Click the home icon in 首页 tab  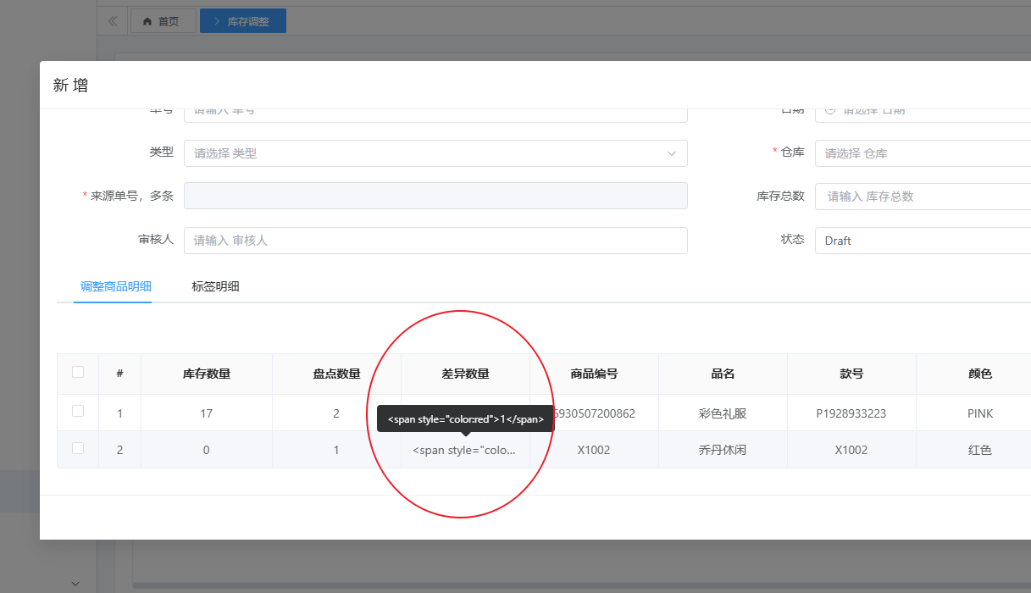tap(147, 21)
